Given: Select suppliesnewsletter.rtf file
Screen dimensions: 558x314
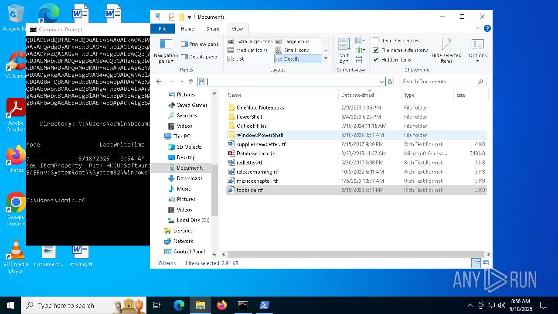Looking at the screenshot, I should [357, 144].
